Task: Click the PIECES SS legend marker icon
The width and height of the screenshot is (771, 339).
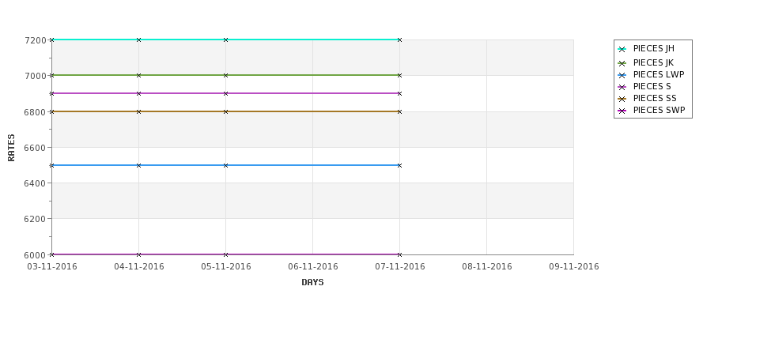Action: pos(622,99)
